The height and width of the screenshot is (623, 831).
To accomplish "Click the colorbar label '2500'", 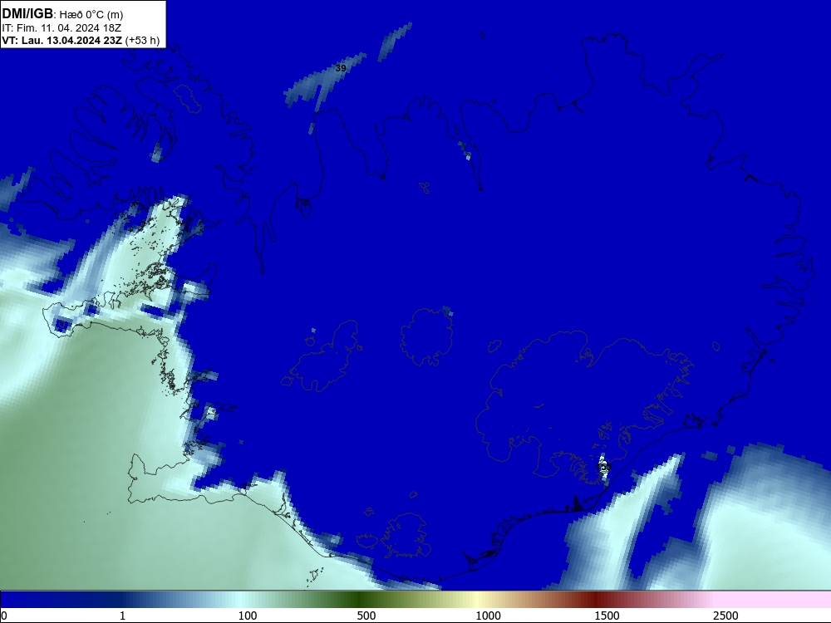I will click(x=725, y=616).
